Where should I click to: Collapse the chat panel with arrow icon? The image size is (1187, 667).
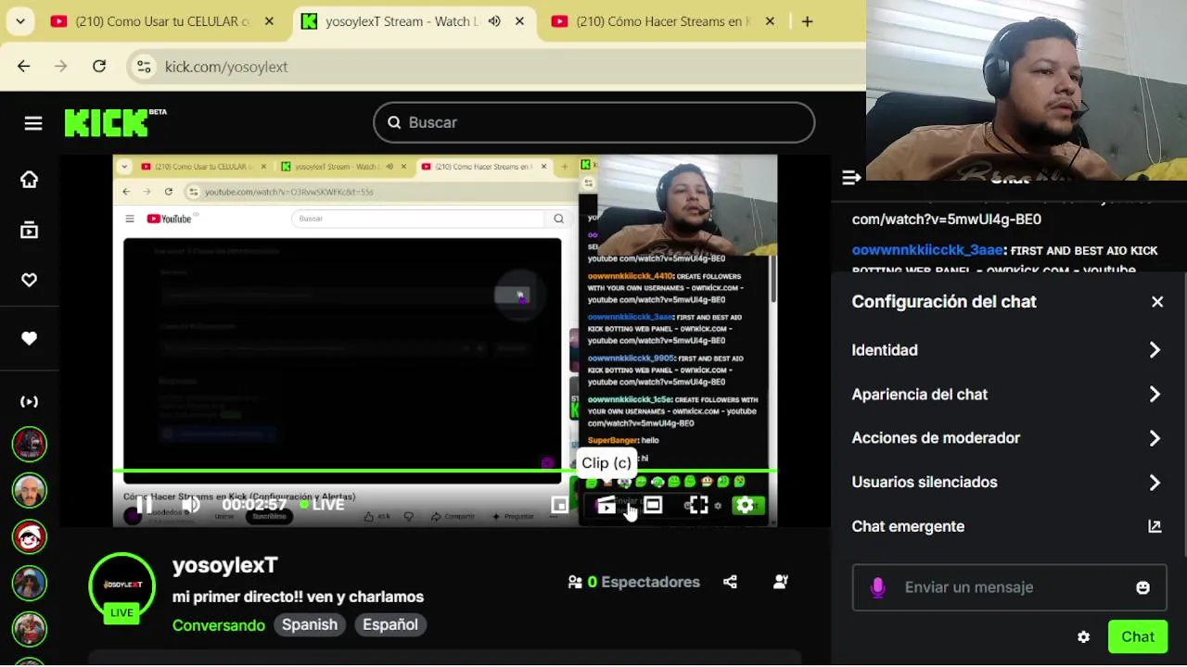point(851,177)
